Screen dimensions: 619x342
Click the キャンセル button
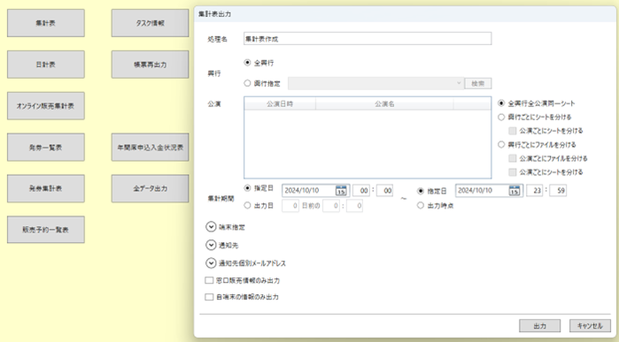[x=590, y=326]
